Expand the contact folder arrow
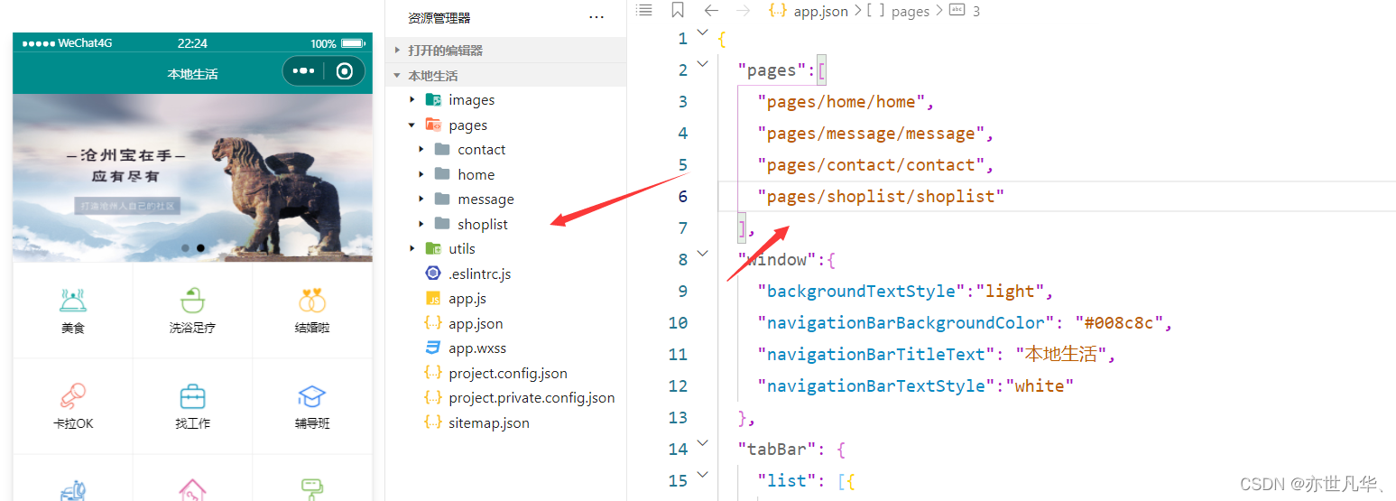The height and width of the screenshot is (501, 1396). point(421,150)
